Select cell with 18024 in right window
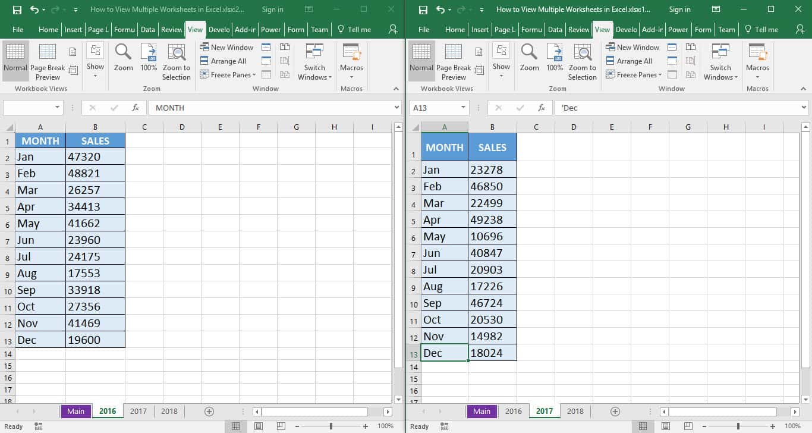Screen dimensions: 812x433 point(492,353)
